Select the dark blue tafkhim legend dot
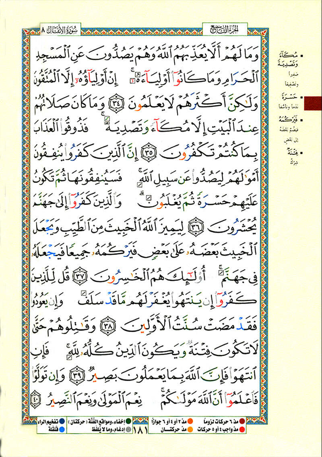Viewport: 322px width, 457px height. [62, 421]
